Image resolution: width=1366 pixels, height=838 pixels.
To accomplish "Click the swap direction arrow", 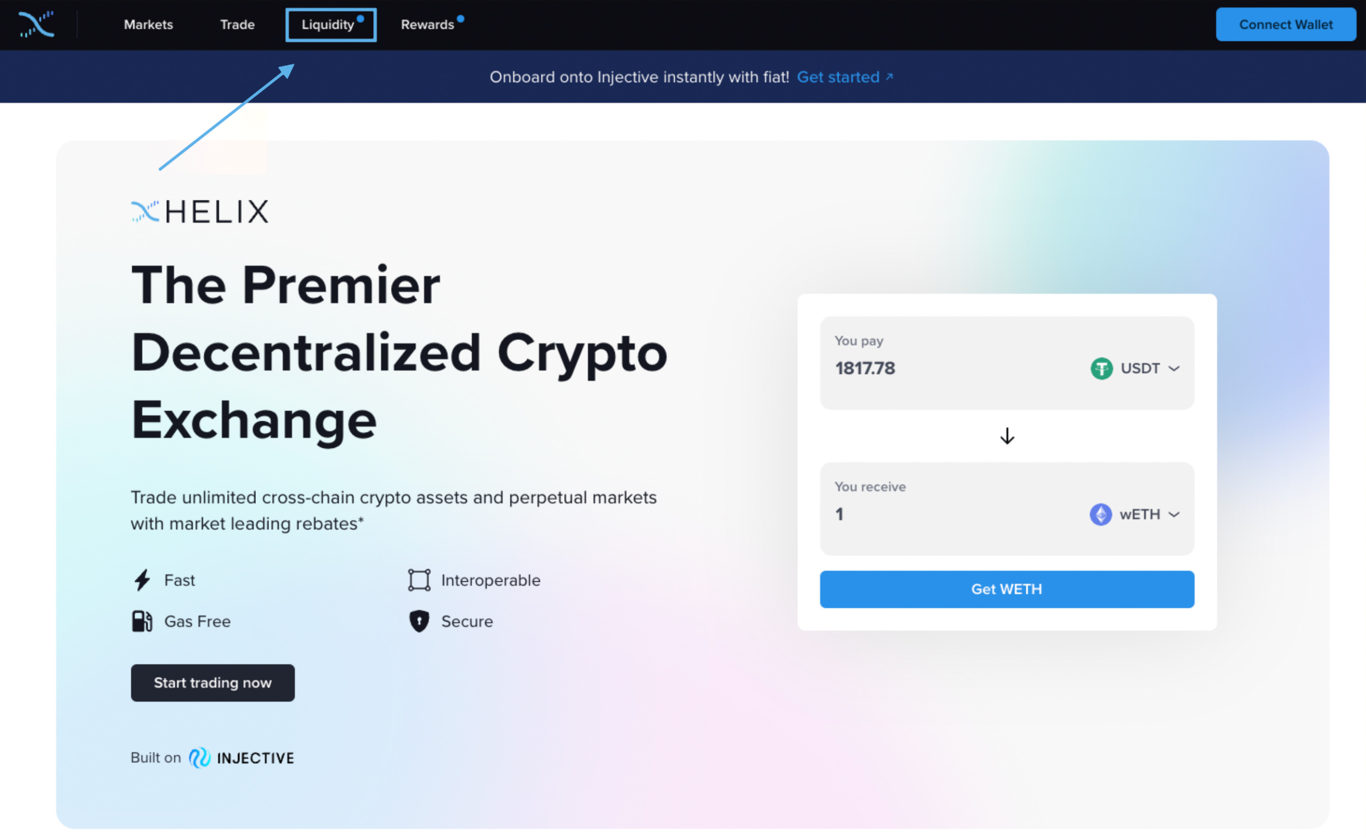I will 1007,436.
